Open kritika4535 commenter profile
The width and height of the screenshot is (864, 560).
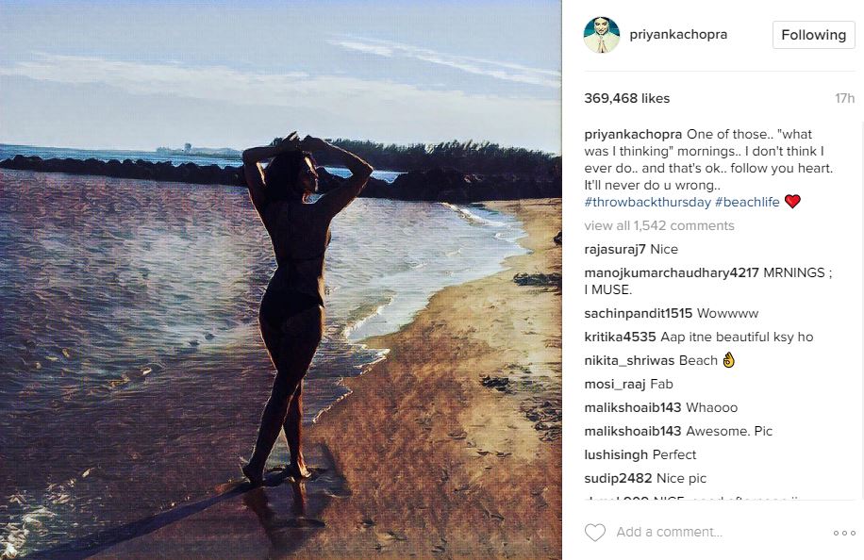point(620,337)
